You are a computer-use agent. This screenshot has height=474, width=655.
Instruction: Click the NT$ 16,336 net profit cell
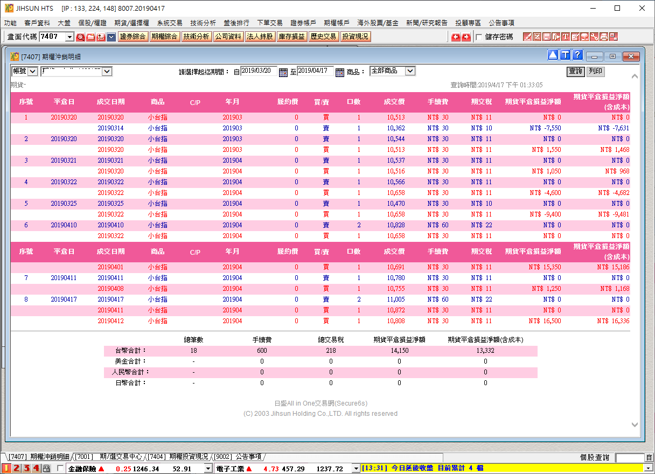pos(613,321)
